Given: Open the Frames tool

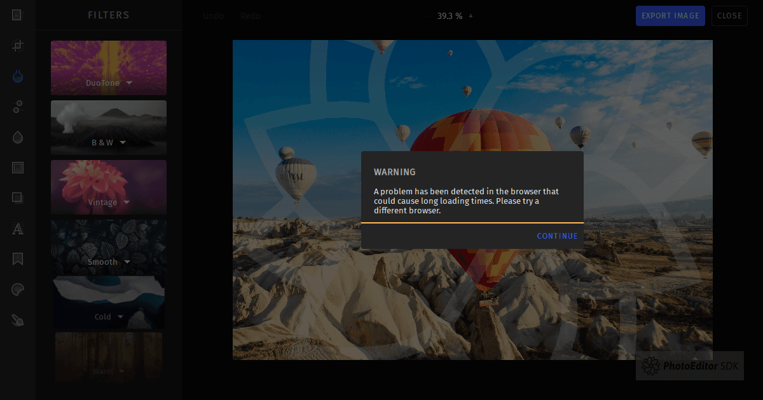Looking at the screenshot, I should coord(18,168).
